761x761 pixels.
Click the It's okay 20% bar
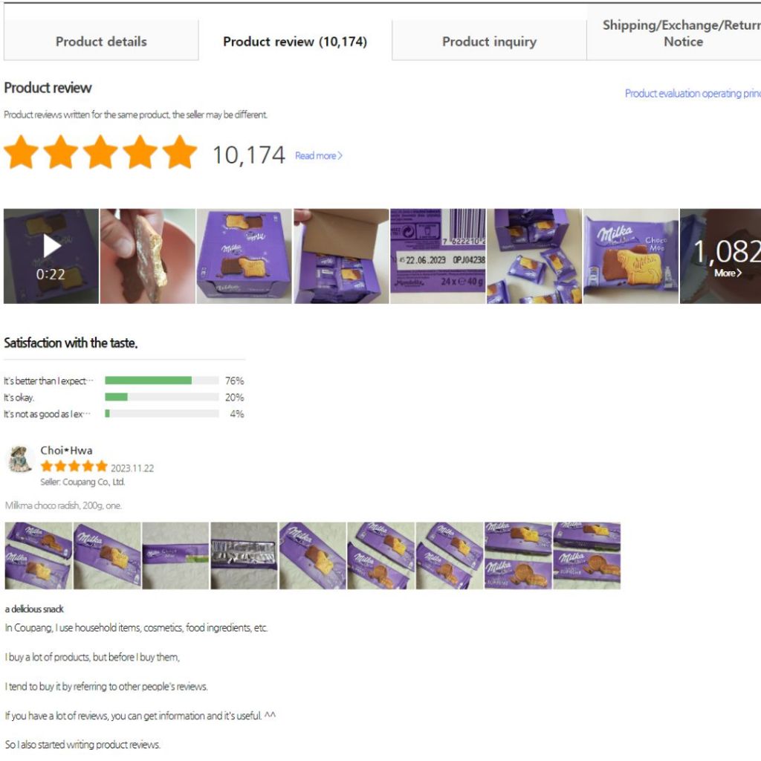(161, 397)
